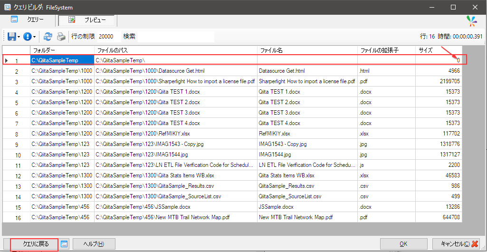Select the row 1 selector arrow
The height and width of the screenshot is (252, 487).
7,60
